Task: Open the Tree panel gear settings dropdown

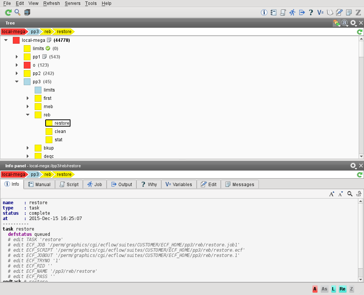Action: pyautogui.click(x=353, y=23)
